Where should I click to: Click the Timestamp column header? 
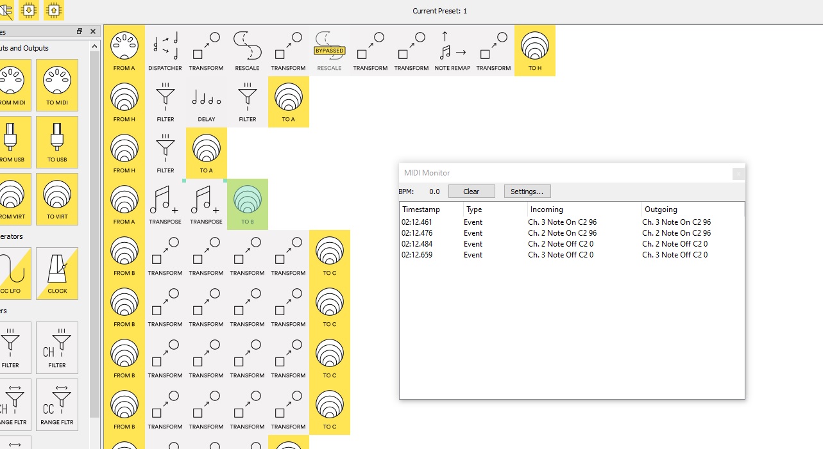click(x=432, y=209)
